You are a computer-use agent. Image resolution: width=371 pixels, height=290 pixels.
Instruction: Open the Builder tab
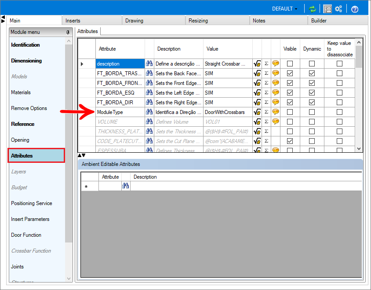pyautogui.click(x=319, y=21)
